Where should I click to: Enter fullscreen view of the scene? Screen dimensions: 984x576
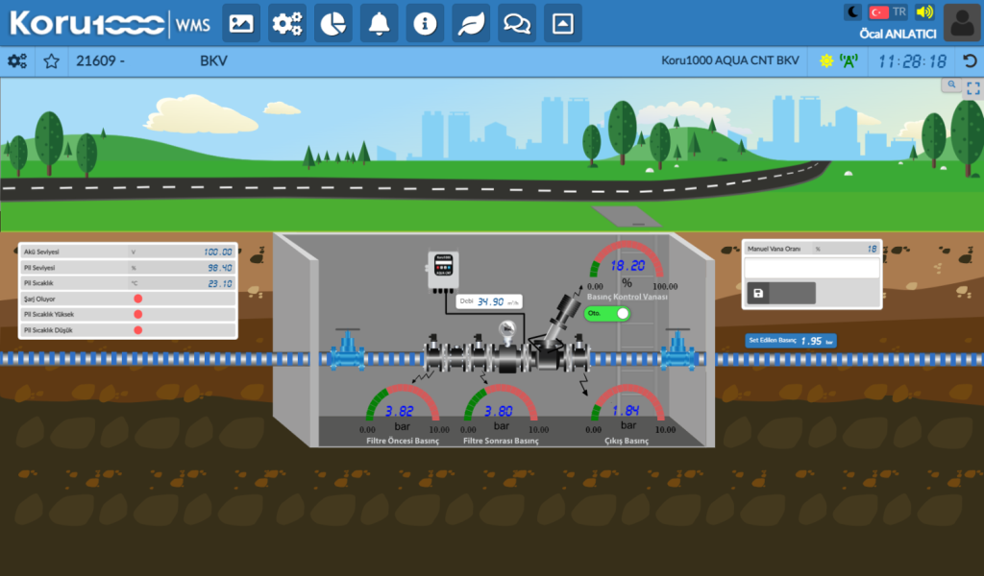pyautogui.click(x=973, y=88)
